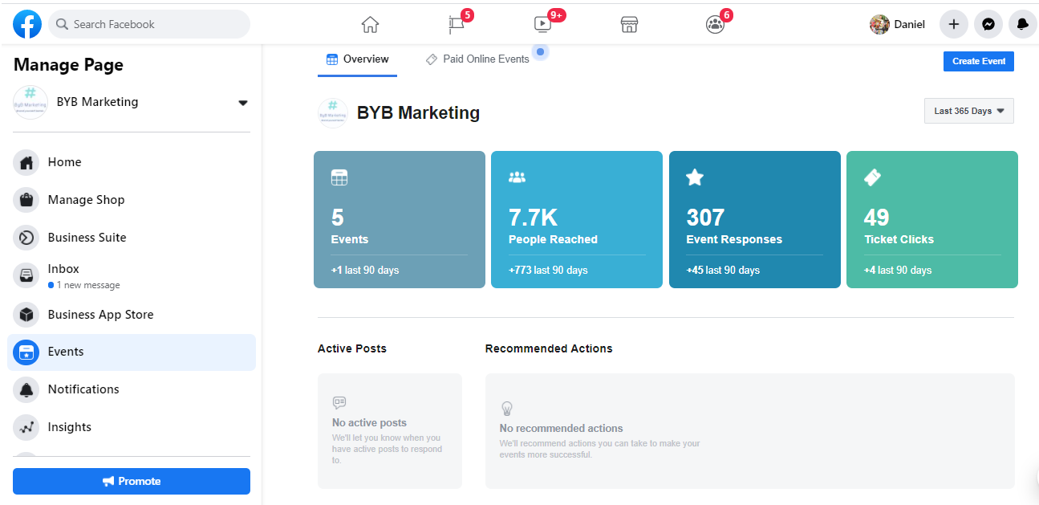Open Notifications in sidebar list
The width and height of the screenshot is (1039, 505).
[132, 389]
